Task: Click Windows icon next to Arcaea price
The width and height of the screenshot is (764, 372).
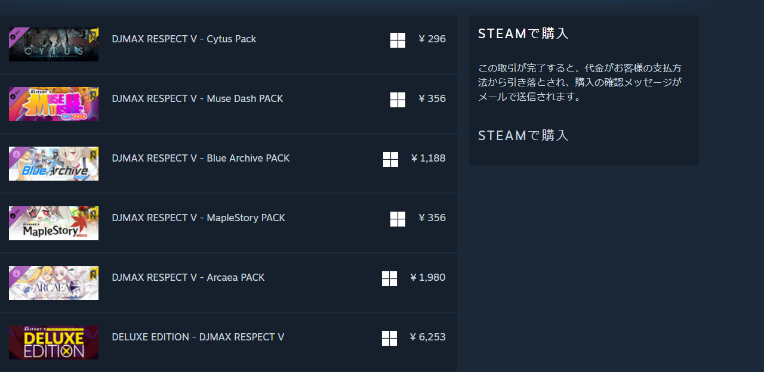Action: click(x=389, y=278)
